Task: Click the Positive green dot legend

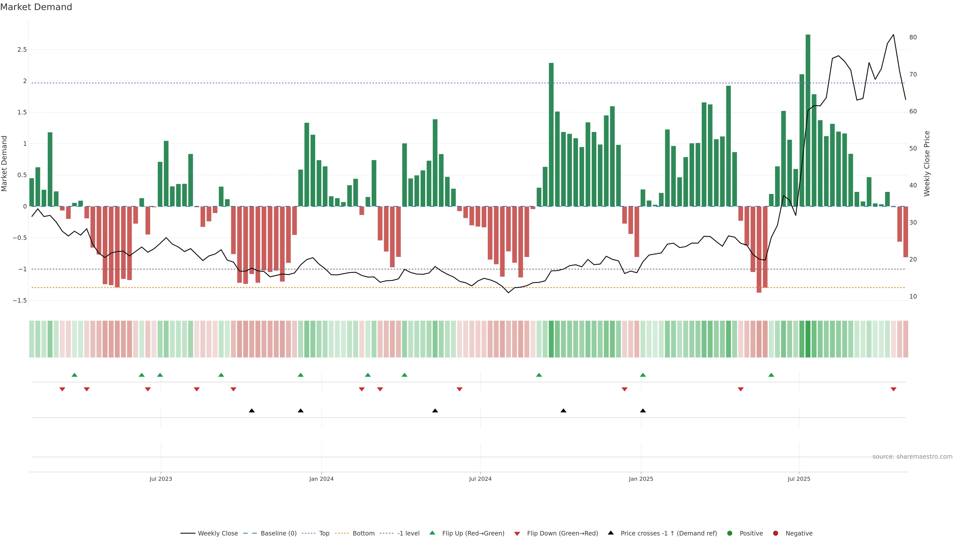Action: [729, 533]
